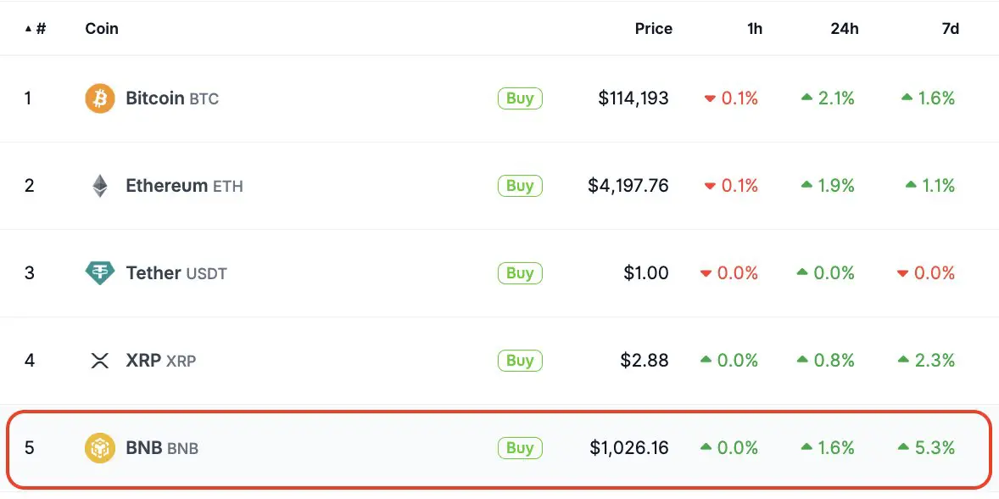Screen dimensions: 999x499
Task: Click the Ethereum diamond logo icon
Action: click(100, 186)
